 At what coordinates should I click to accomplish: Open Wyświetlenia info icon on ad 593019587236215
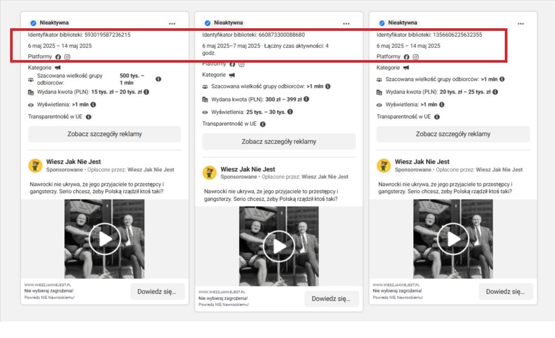pos(93,105)
